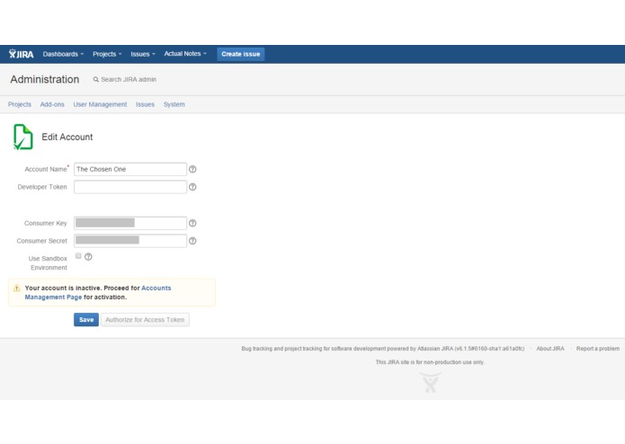The height and width of the screenshot is (444, 625).
Task: Expand the Issues dropdown in top bar
Action: (x=143, y=54)
